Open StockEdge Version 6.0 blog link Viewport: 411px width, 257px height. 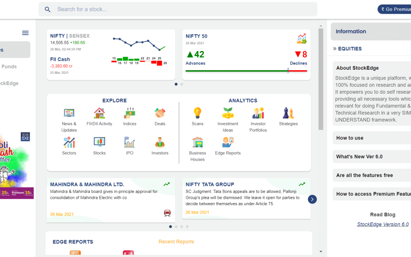click(x=383, y=224)
